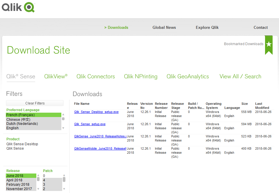Switch to Qlik Connectors tab

pos(96,77)
